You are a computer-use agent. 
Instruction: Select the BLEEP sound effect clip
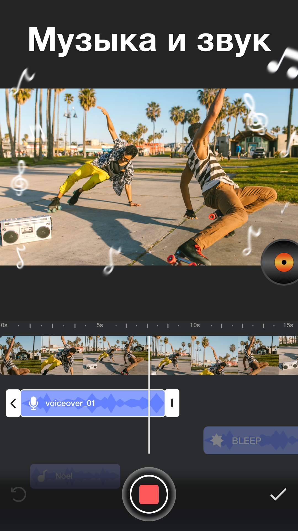(x=251, y=440)
